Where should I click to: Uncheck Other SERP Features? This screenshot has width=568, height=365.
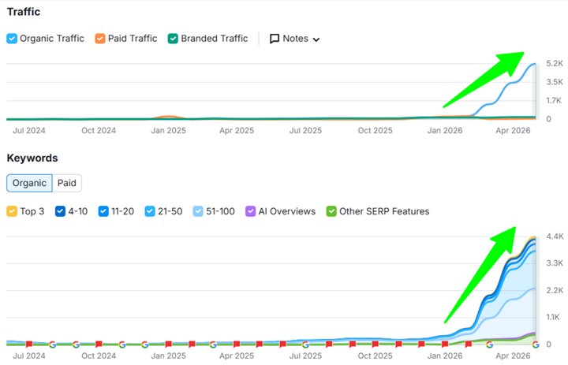click(x=331, y=211)
